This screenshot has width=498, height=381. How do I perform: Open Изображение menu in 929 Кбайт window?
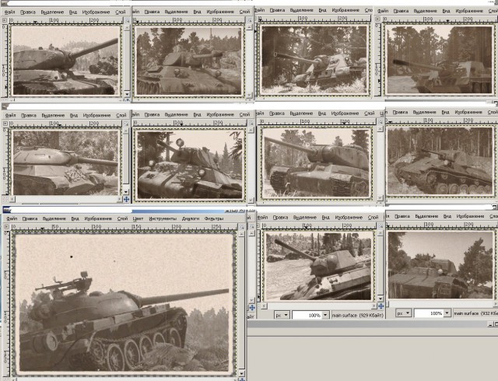349,218
